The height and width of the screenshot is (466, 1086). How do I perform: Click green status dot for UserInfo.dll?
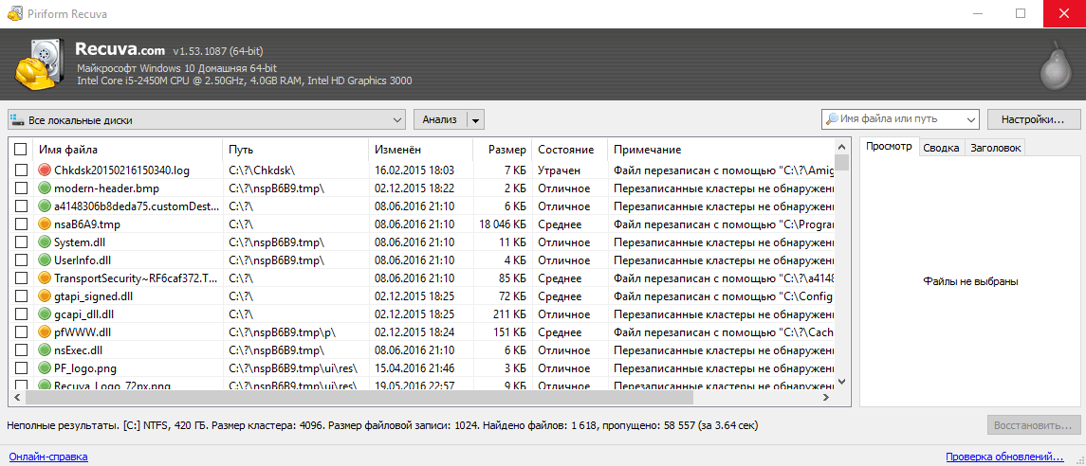coord(45,260)
